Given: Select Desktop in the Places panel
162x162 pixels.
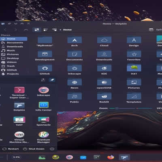Looking at the screenshot, I should pyautogui.click(x=14, y=58).
